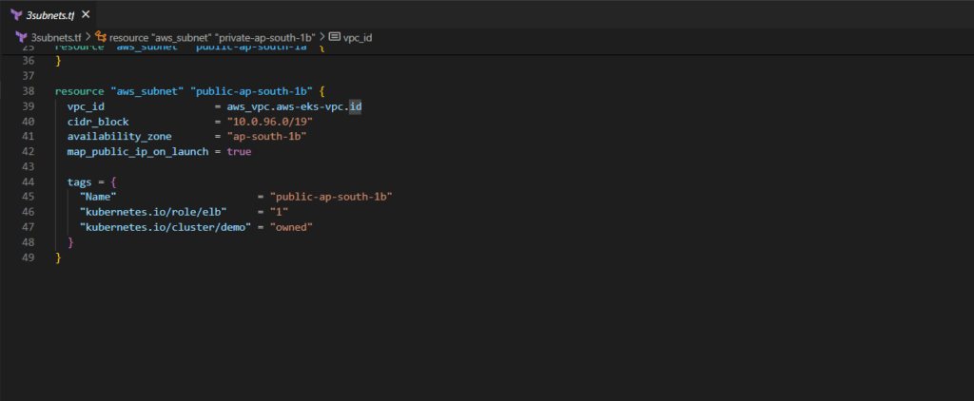
Task: Click the Terraform icon on the tab
Action: point(17,14)
